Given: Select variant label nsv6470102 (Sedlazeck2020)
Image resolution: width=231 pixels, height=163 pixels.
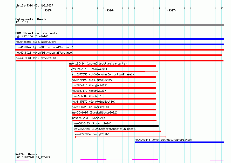Looking at the screenshot, I should [92, 80].
